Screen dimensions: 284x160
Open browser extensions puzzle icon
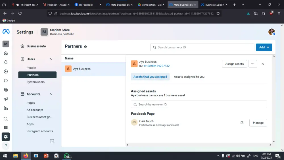(x=263, y=13)
